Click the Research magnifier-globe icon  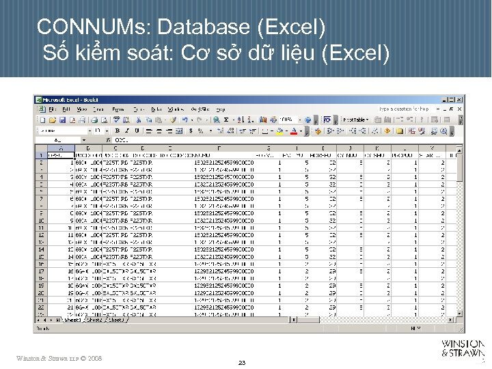click(x=216, y=120)
